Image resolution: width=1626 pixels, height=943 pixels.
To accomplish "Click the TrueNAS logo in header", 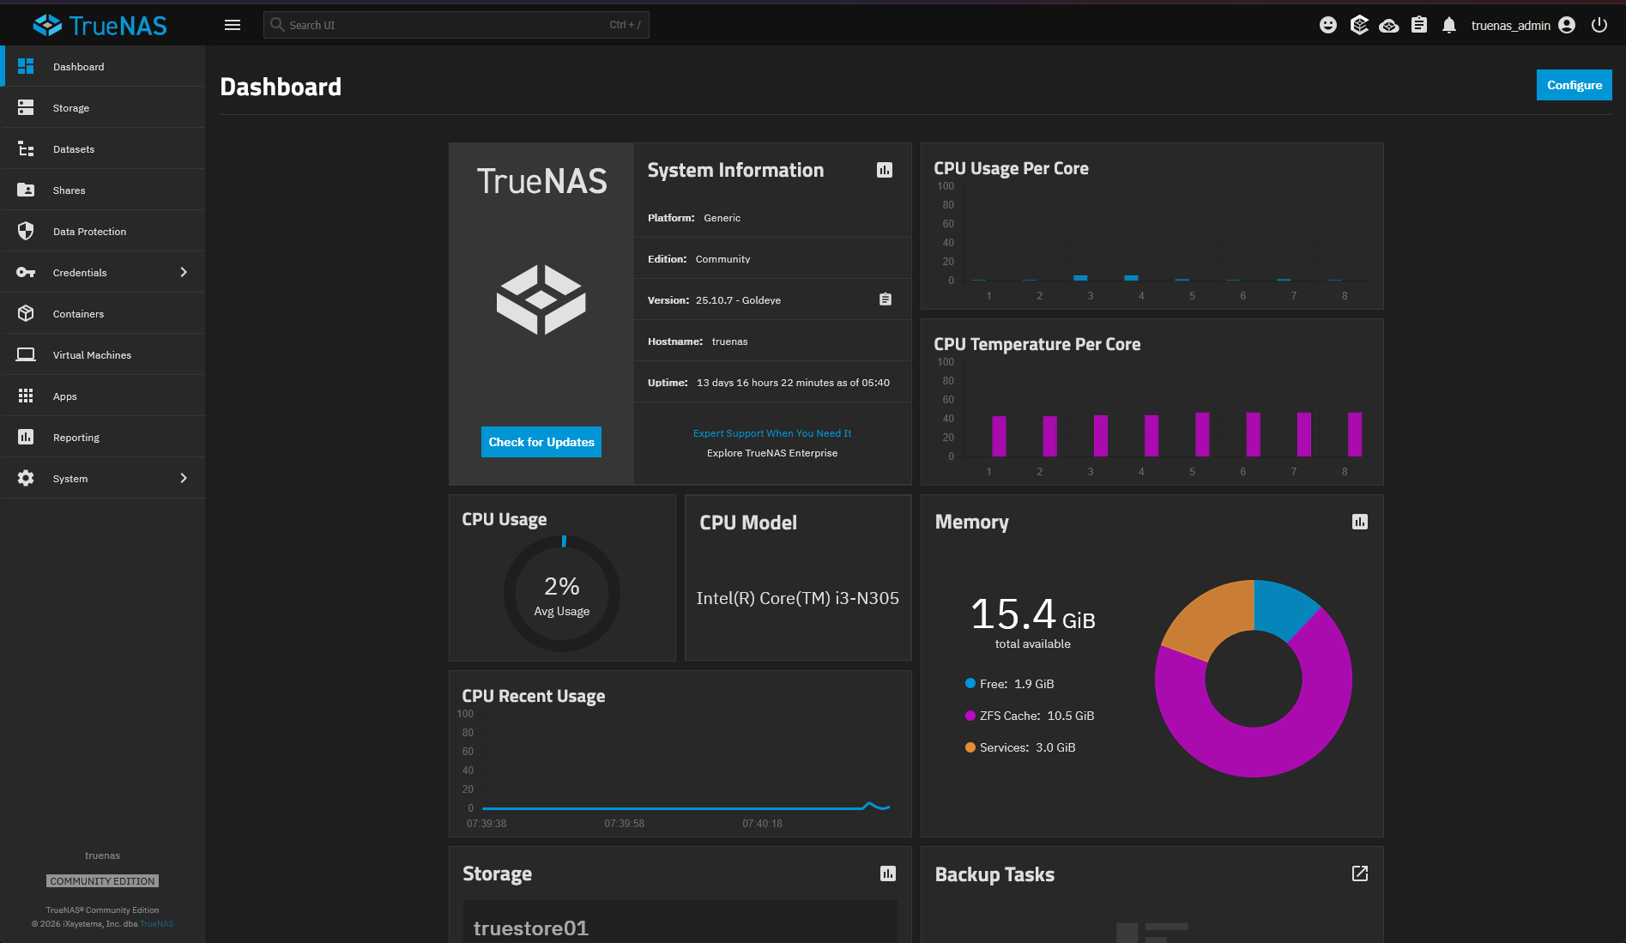I will pyautogui.click(x=100, y=25).
